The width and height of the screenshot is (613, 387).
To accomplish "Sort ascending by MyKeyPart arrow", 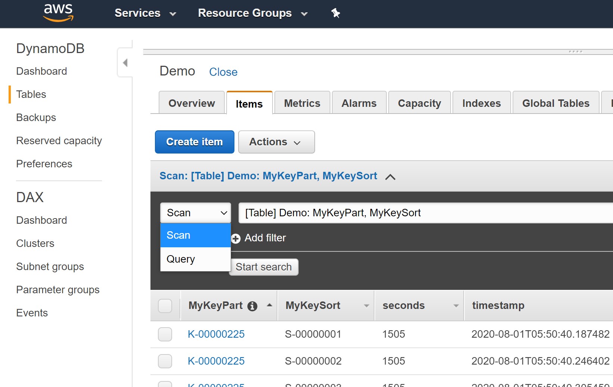I will (x=270, y=305).
